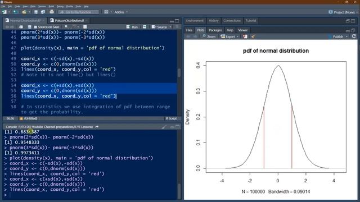Toggle the Source on Save checkbox

point(35,27)
